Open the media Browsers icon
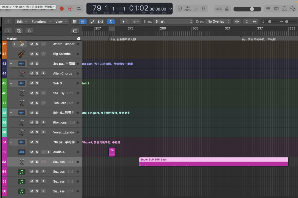298x198 pixels. click(x=292, y=8)
